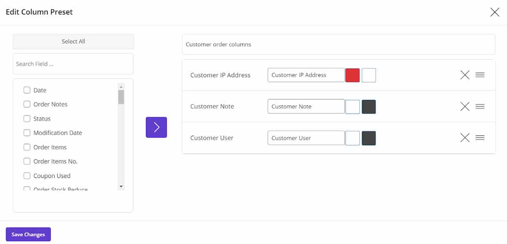Remove the Customer User column
Image resolution: width=507 pixels, height=244 pixels.
click(x=465, y=138)
